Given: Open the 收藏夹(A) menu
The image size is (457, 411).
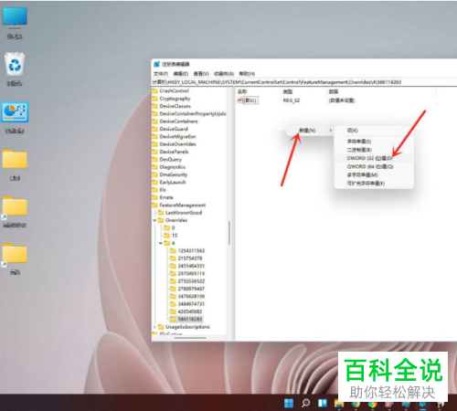Looking at the screenshot, I should point(224,74).
